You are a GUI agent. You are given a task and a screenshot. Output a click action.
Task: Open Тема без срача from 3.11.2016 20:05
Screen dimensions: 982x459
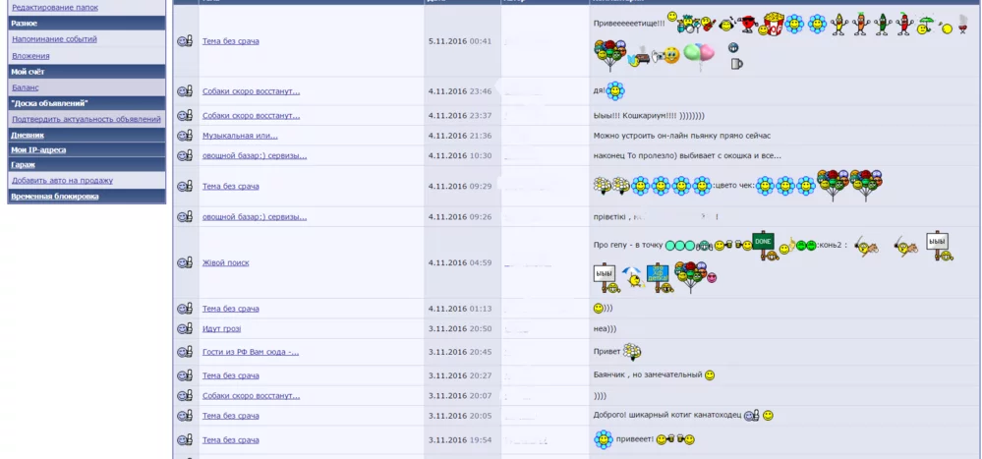[230, 416]
